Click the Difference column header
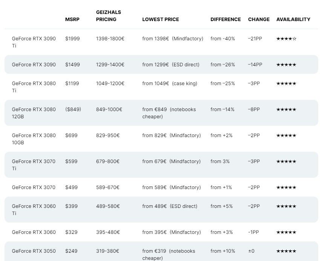 click(225, 19)
